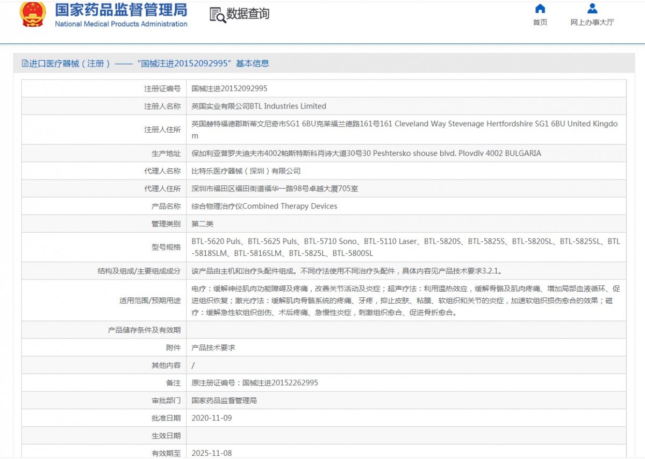Click the 数据查询 magnifier document icon
The width and height of the screenshot is (645, 459).
[217, 15]
